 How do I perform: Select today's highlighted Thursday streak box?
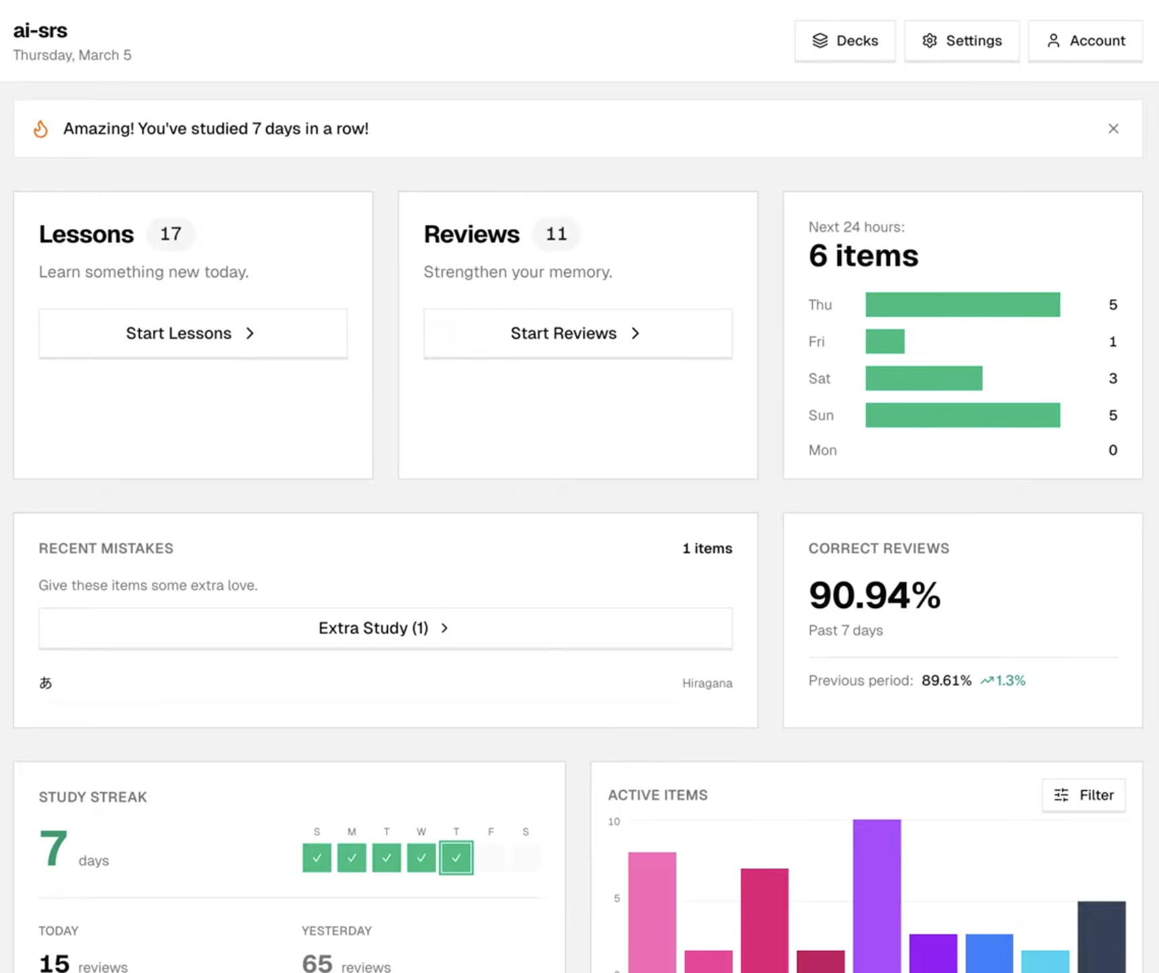click(x=456, y=857)
